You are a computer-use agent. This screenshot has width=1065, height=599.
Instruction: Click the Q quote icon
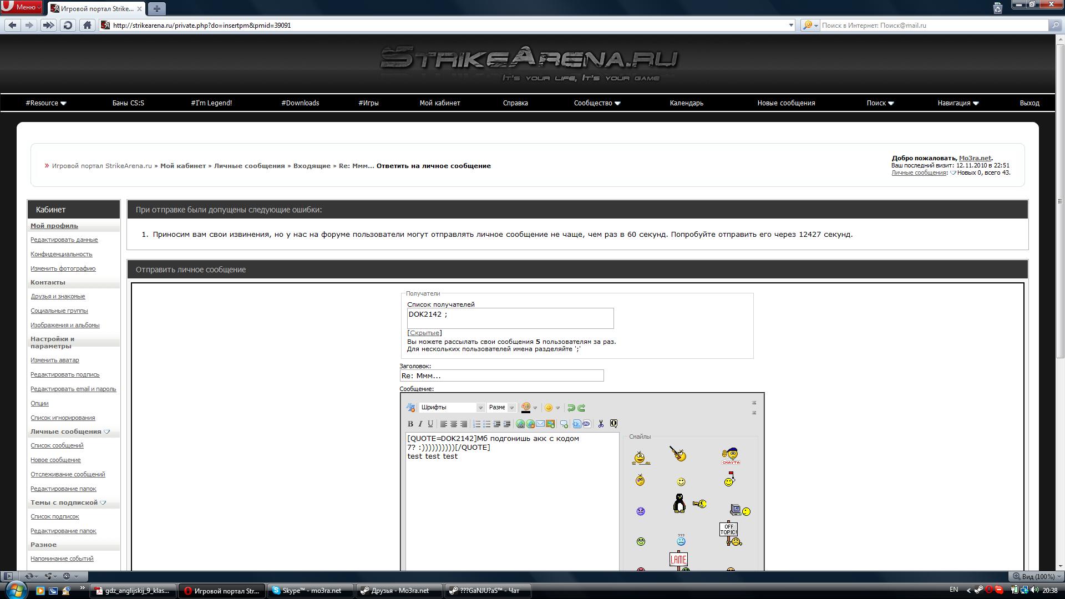pos(613,424)
